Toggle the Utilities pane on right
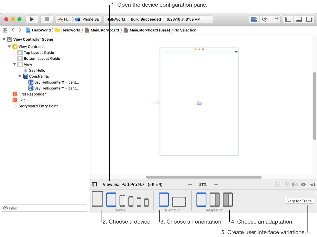The height and width of the screenshot is (237, 317). tap(309, 19)
